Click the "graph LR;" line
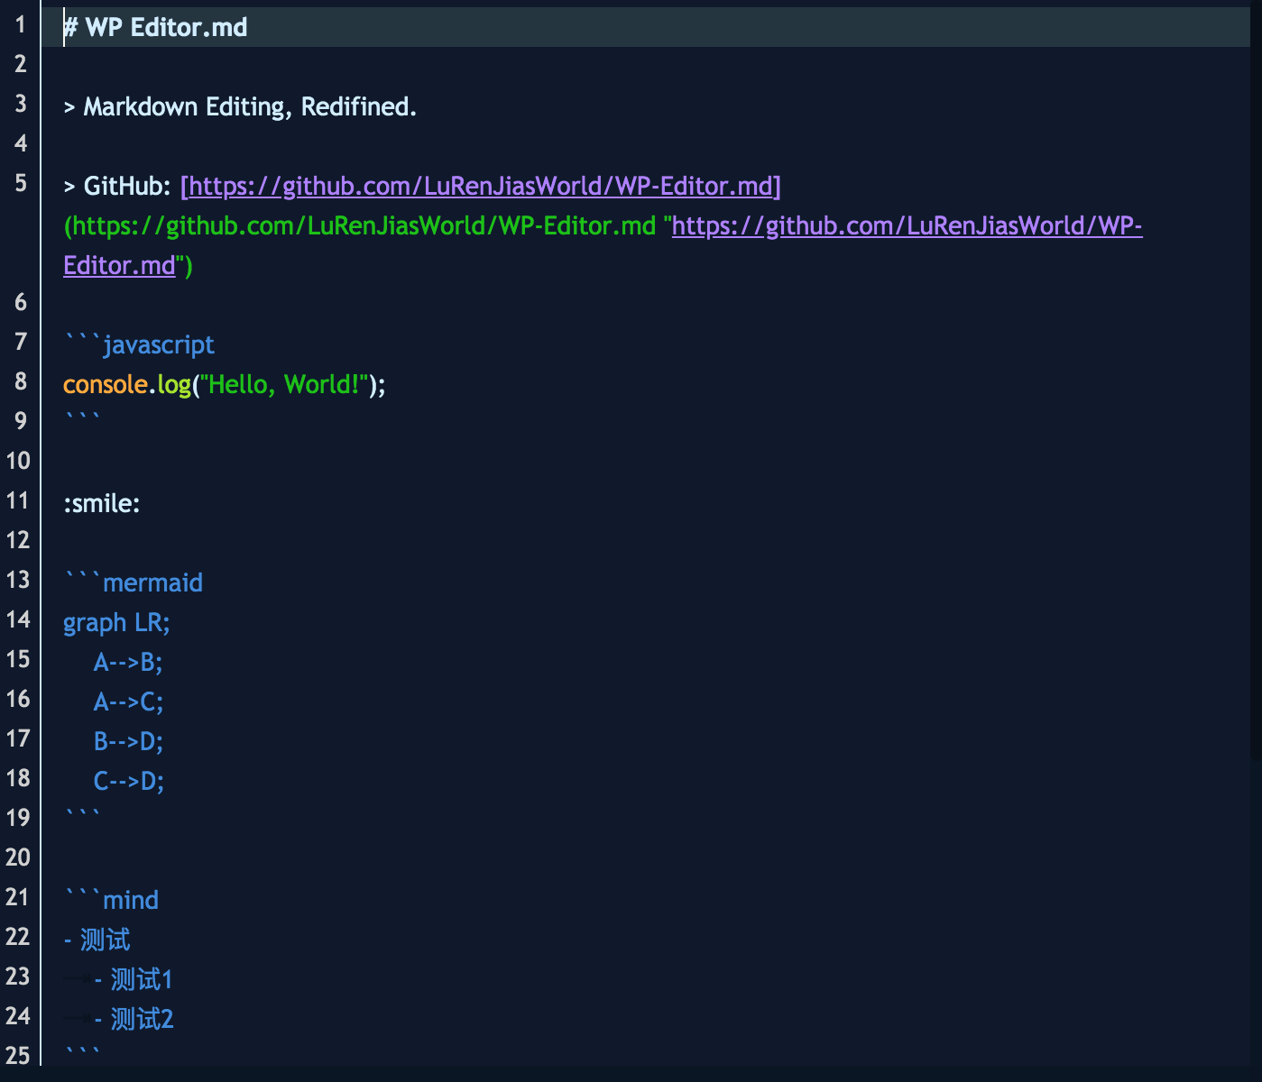The width and height of the screenshot is (1262, 1082). coord(116,622)
